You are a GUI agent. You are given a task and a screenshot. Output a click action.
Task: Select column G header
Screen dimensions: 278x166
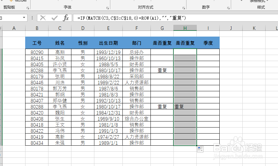[x=162, y=28]
